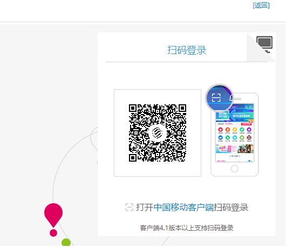
Task: Click the purple icon in phone grid
Action: (x=249, y=130)
